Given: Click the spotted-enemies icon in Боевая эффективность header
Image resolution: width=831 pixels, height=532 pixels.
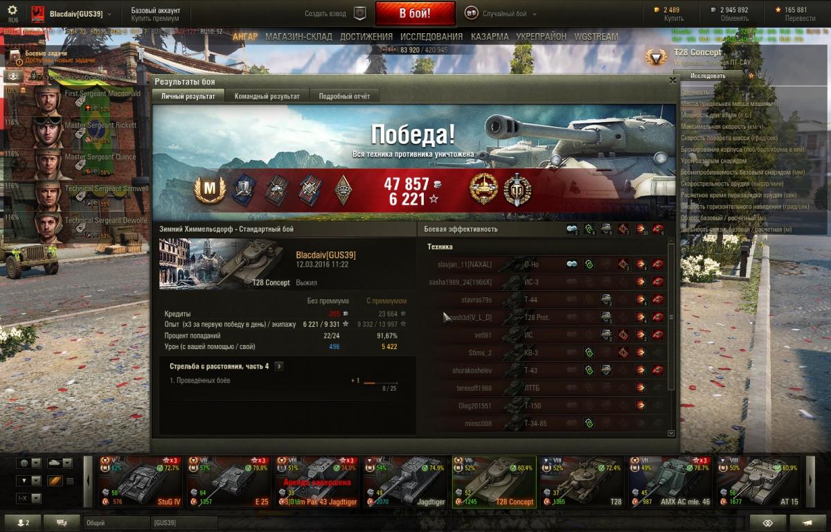Looking at the screenshot, I should pos(572,229).
